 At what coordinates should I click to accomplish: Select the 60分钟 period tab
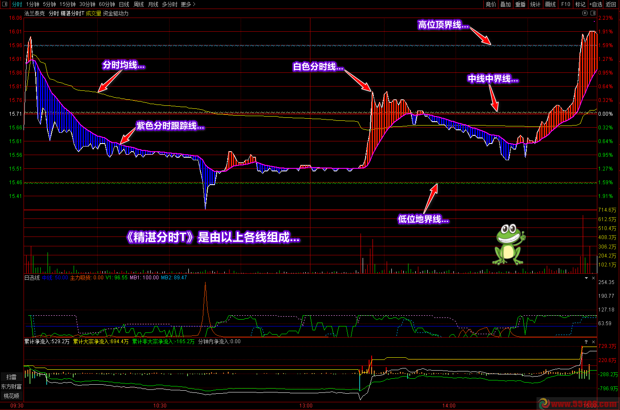pos(107,4)
